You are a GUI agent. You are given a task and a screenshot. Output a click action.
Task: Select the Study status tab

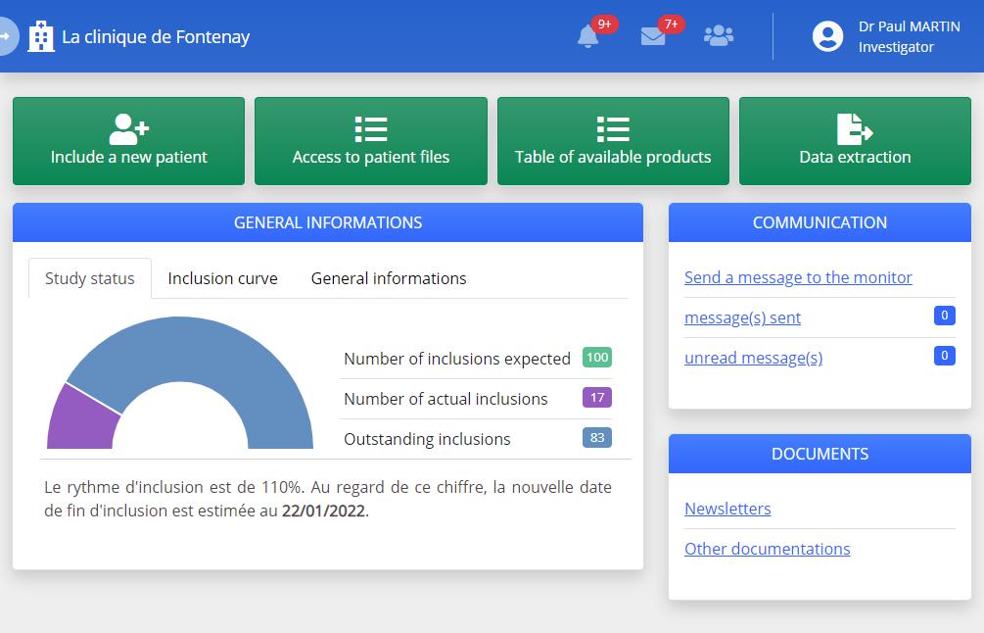click(90, 278)
